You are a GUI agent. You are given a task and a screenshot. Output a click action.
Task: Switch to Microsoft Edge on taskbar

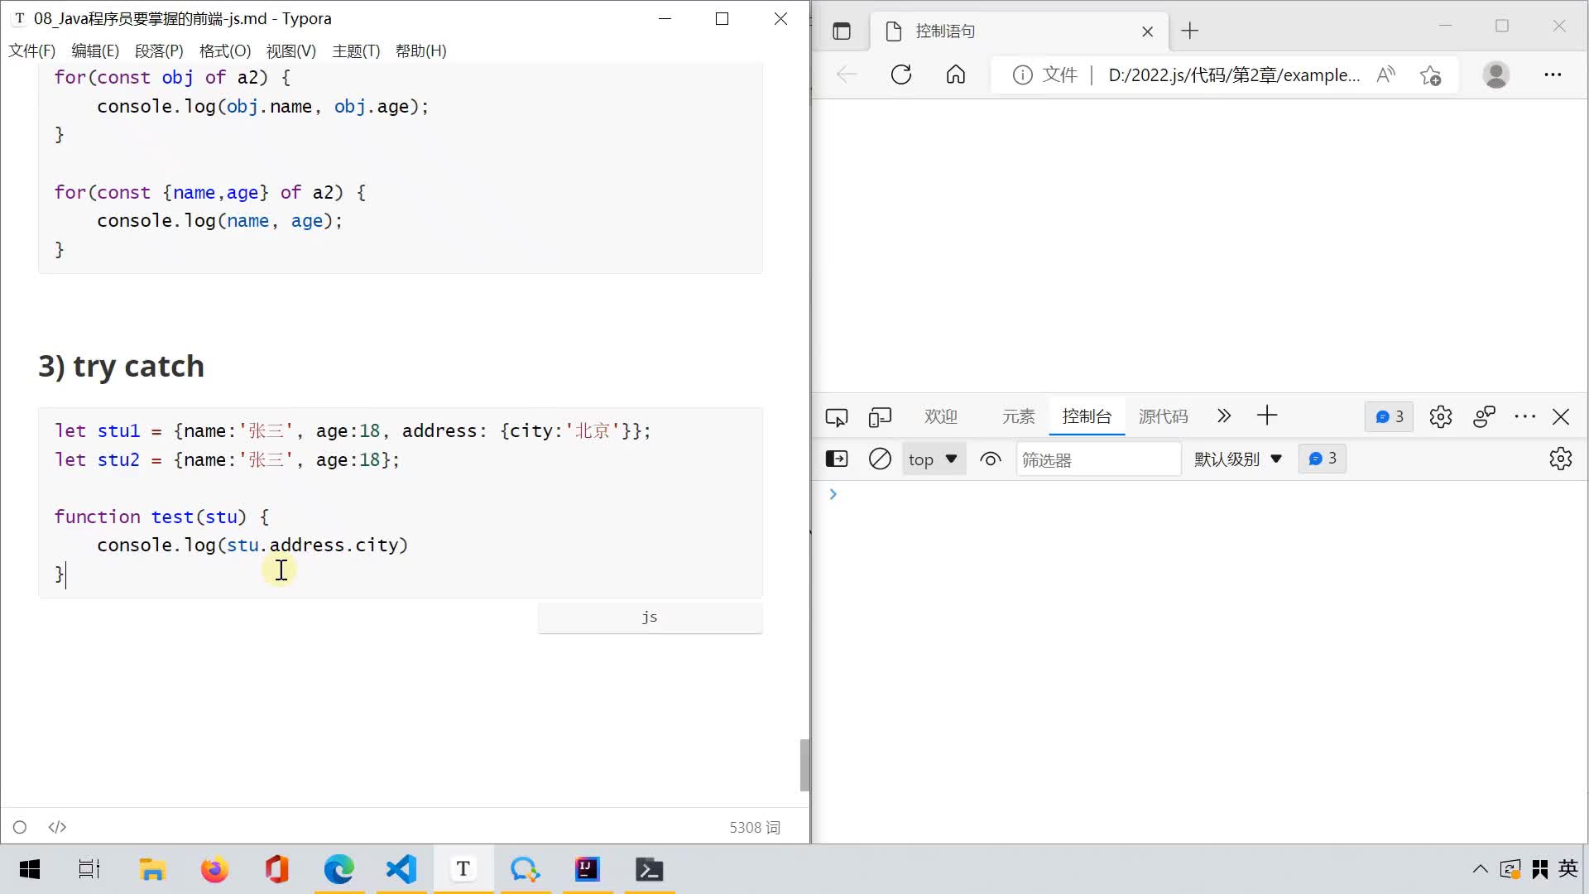[339, 870]
